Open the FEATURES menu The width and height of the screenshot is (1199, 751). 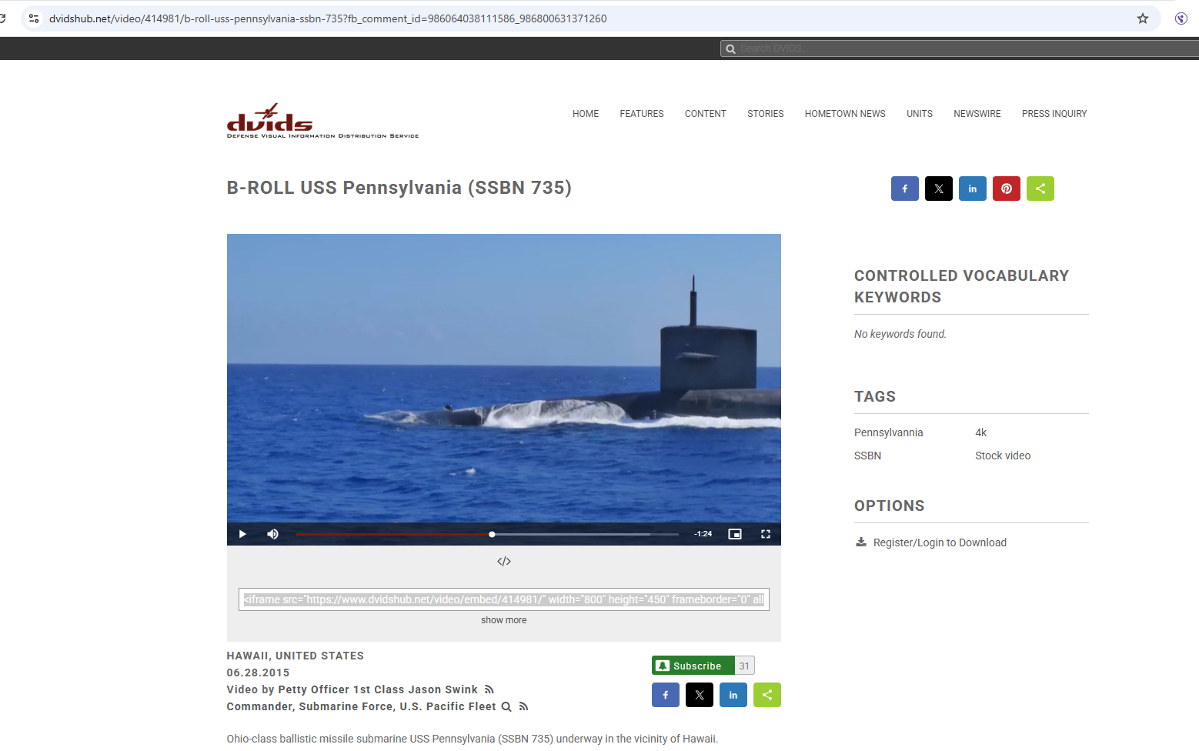pos(641,114)
